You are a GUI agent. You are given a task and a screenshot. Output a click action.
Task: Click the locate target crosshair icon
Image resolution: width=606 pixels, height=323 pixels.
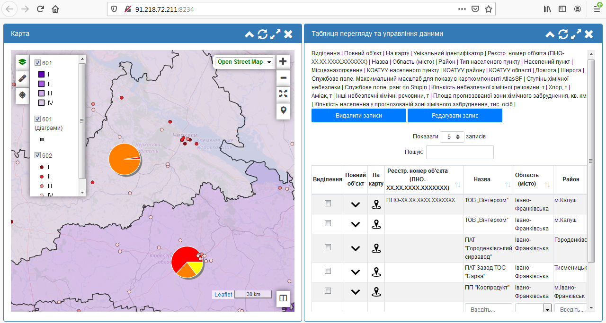22,95
